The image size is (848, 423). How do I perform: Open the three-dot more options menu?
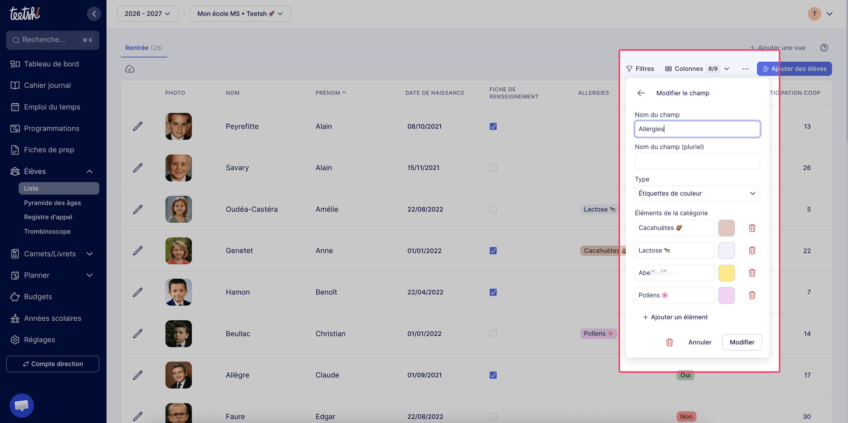[745, 69]
